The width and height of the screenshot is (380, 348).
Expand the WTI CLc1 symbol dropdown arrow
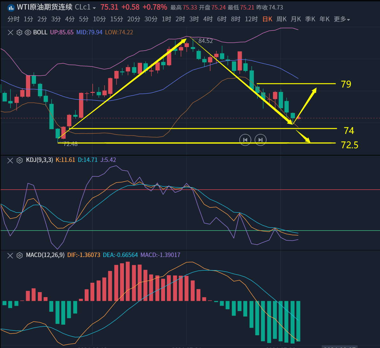[94, 8]
